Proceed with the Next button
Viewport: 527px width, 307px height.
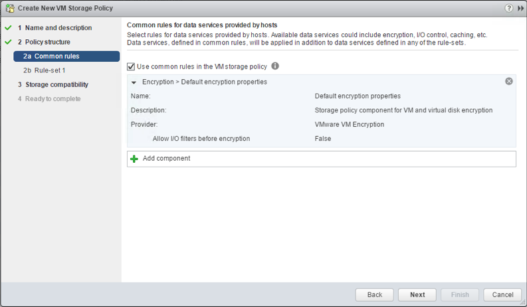(417, 294)
